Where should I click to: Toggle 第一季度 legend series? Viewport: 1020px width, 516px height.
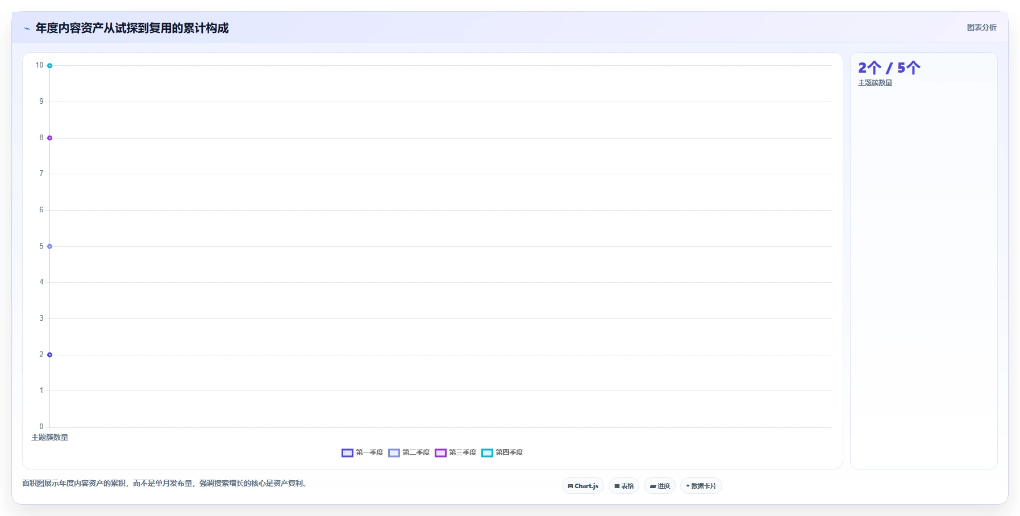click(362, 452)
